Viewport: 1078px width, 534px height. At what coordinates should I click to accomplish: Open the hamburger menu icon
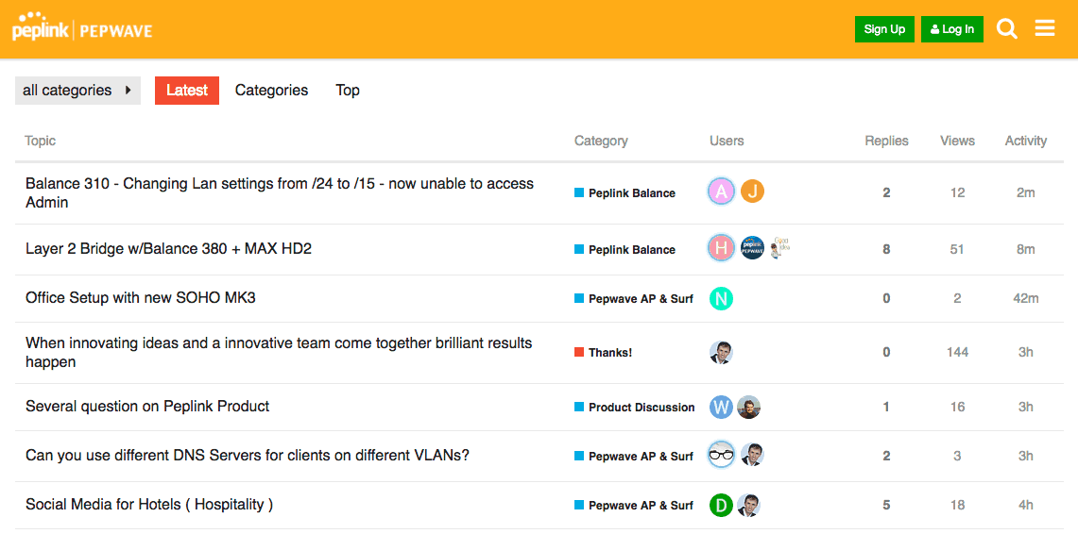point(1045,28)
